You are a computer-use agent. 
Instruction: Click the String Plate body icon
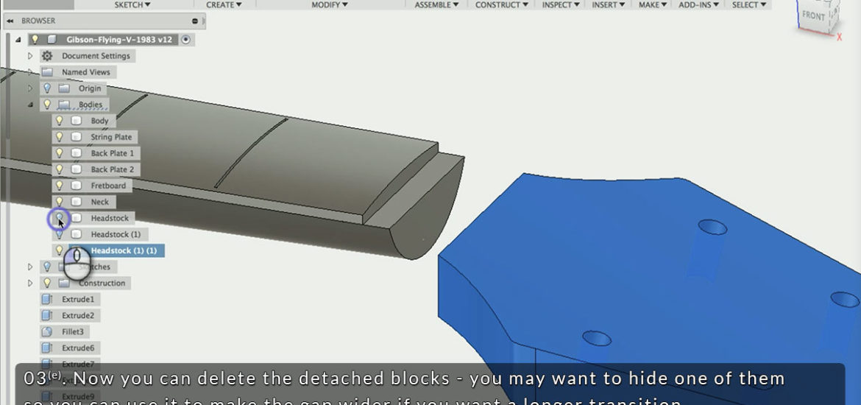76,137
